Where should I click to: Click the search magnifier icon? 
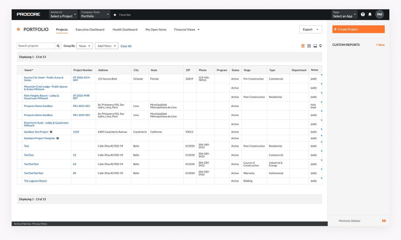coord(58,46)
